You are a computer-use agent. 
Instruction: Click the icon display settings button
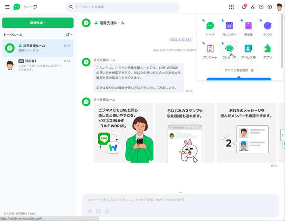click(x=239, y=71)
